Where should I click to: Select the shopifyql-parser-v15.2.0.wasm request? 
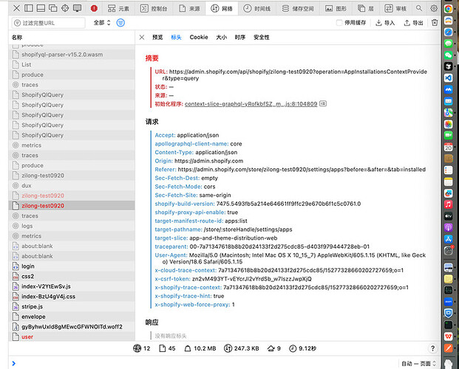[72, 55]
